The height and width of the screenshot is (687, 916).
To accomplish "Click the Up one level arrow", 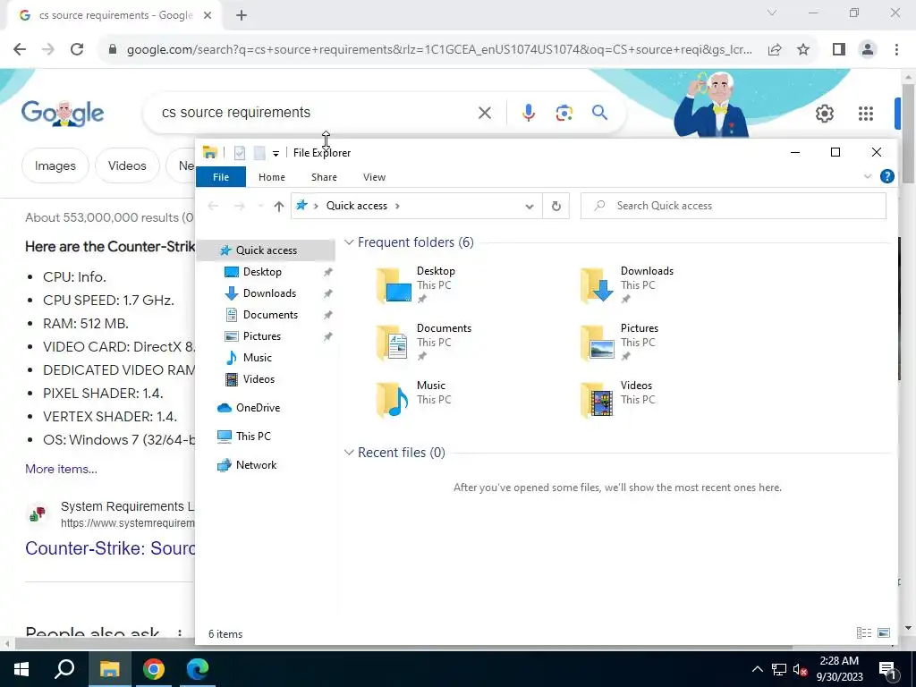I will click(279, 206).
